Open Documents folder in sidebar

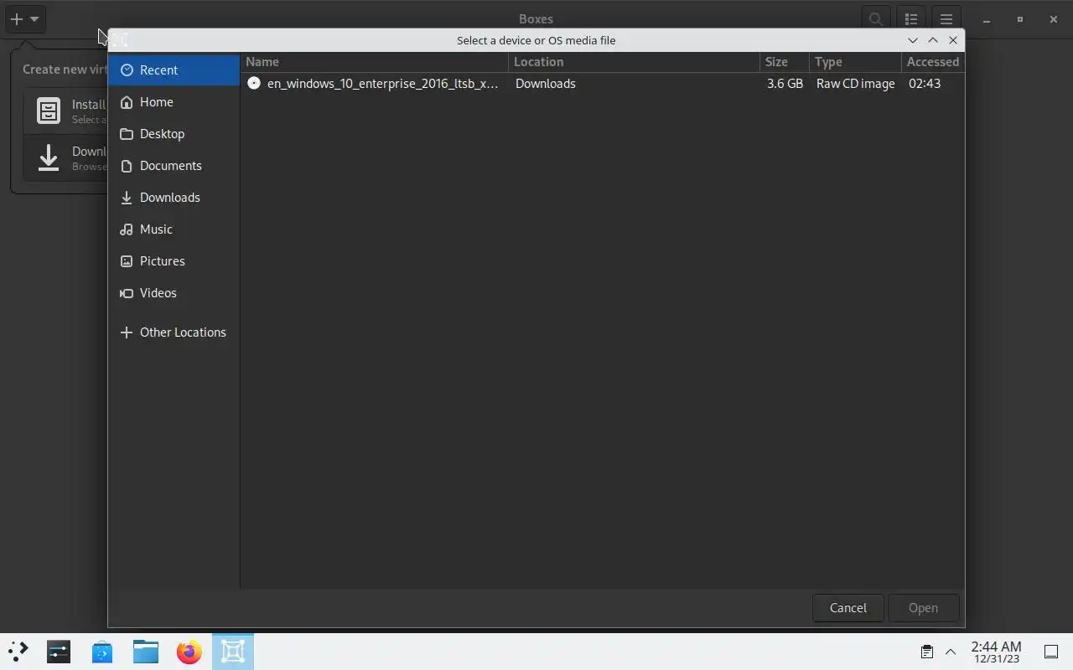click(174, 166)
